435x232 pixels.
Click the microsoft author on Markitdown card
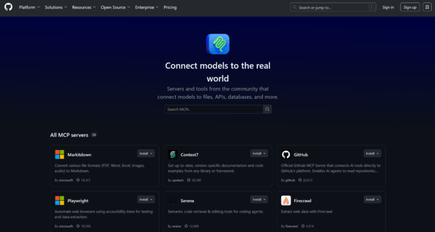[x=66, y=180]
